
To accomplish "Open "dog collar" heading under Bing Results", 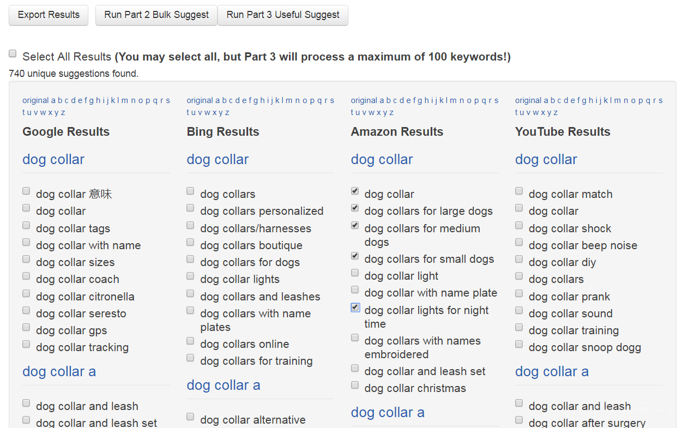I will coord(218,160).
